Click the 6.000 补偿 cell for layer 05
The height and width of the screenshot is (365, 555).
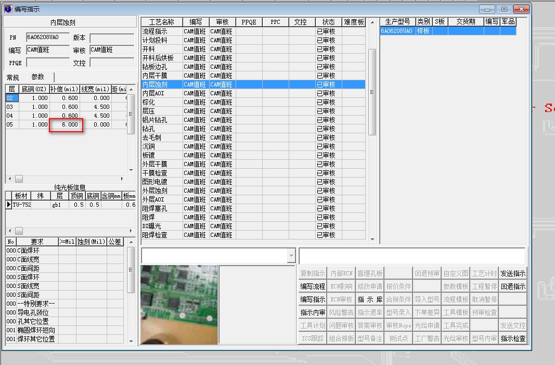pyautogui.click(x=65, y=124)
